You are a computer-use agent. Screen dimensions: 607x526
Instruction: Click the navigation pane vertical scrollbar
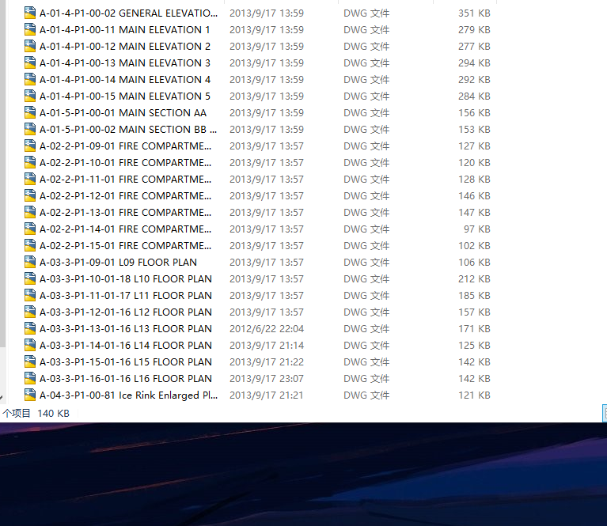coord(2,173)
